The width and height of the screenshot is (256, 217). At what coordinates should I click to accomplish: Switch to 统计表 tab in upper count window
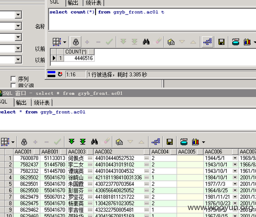94,3
